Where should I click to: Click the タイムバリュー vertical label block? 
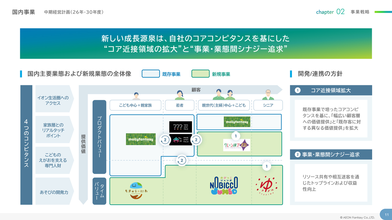pyautogui.click(x=99, y=191)
